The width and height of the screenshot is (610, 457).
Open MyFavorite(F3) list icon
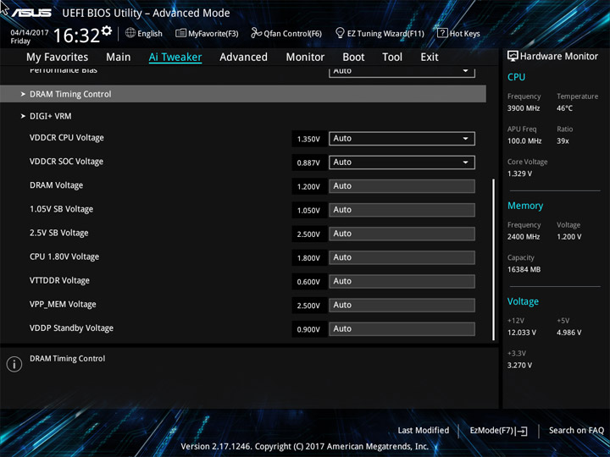pos(180,33)
